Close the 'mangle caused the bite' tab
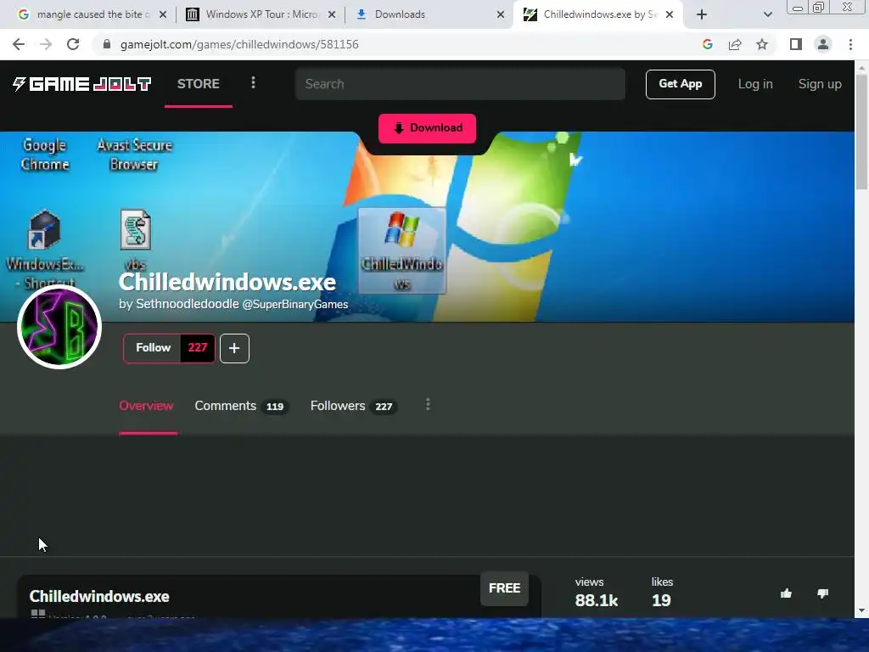The width and height of the screenshot is (869, 652). [163, 14]
